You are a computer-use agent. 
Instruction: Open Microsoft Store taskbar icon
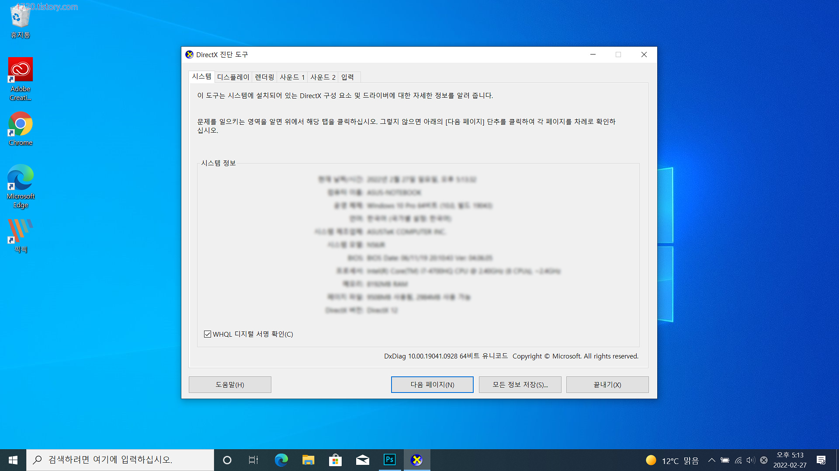(335, 460)
